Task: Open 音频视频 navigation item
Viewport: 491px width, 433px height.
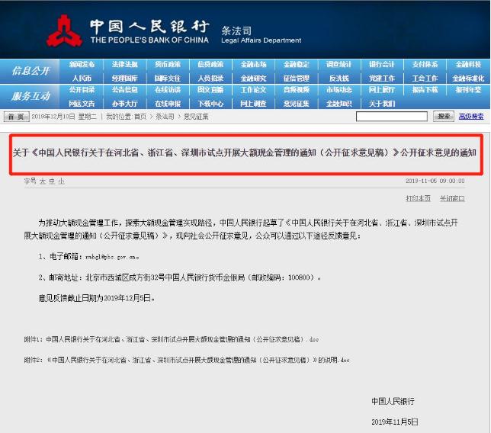Action: [297, 90]
